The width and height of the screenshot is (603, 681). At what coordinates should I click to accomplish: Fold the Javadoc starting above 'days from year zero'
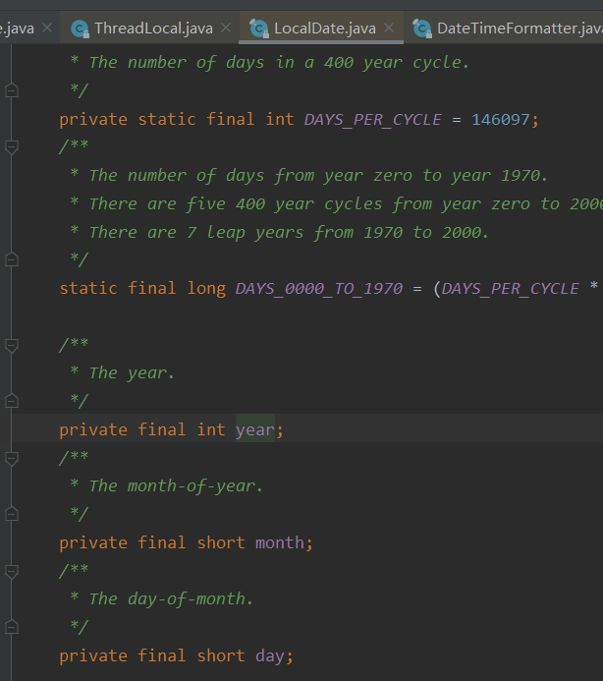click(12, 147)
